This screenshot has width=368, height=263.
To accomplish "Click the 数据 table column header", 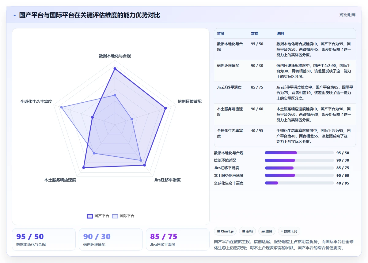I will tap(255, 34).
